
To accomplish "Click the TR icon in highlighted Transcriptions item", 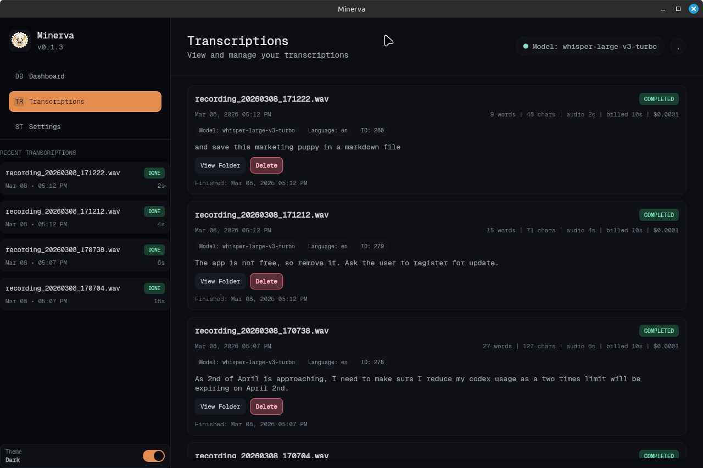I will tap(19, 102).
